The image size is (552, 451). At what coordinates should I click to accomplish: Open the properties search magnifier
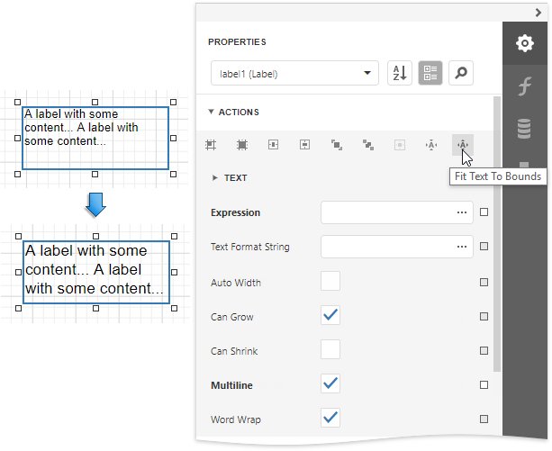tap(460, 73)
